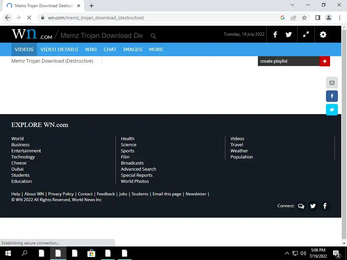The height and width of the screenshot is (260, 347).
Task: Open the Travel footer link
Action: [237, 145]
